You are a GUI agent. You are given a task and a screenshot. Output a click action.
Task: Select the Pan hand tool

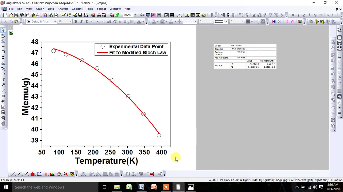click(x=3, y=102)
